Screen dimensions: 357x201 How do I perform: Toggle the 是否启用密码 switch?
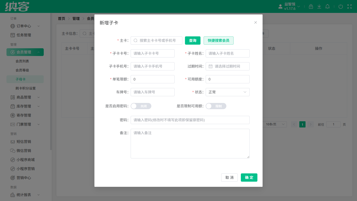[141, 106]
